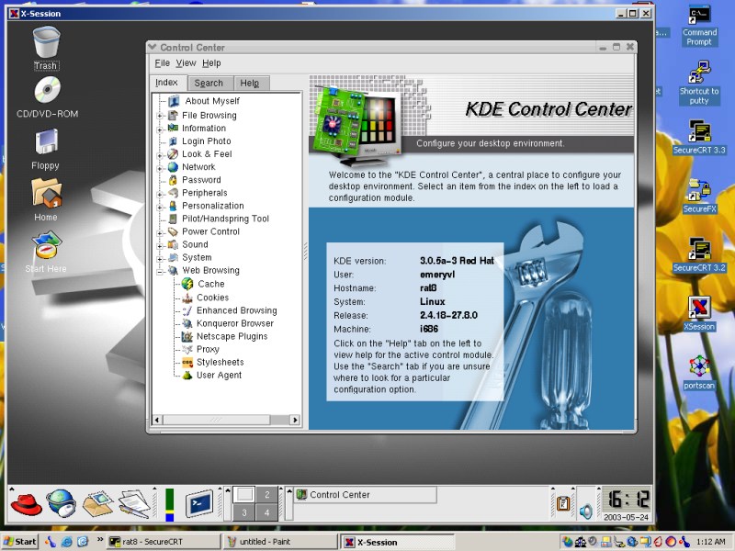Click Control Center taskbar button in panel
Screen dimensions: 735x551
[x=340, y=495]
